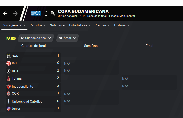Click the back arrow navigation icon
183x118 pixels.
pyautogui.click(x=5, y=13)
